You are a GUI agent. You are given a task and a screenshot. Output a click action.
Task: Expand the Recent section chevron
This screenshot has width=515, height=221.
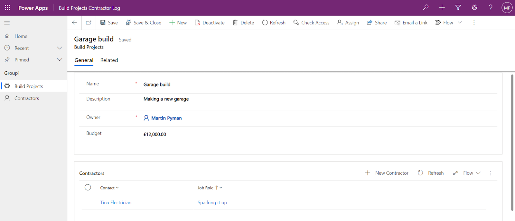tap(60, 48)
